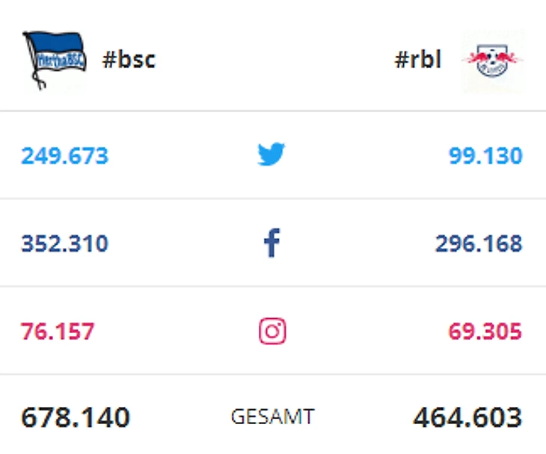The image size is (546, 454).
Task: Click the Facebook figure 352.310
Action: click(x=64, y=243)
